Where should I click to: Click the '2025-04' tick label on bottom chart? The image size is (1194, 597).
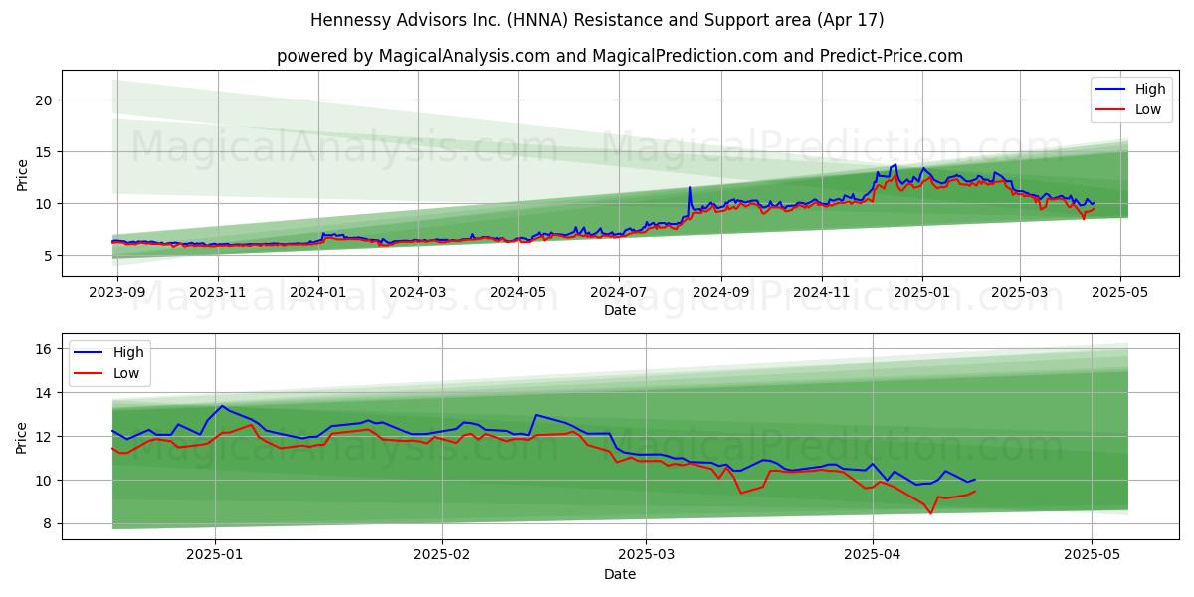pyautogui.click(x=873, y=557)
